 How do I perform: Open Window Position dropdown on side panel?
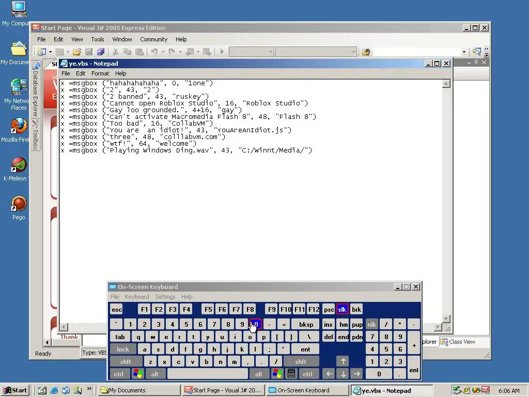coord(469,63)
